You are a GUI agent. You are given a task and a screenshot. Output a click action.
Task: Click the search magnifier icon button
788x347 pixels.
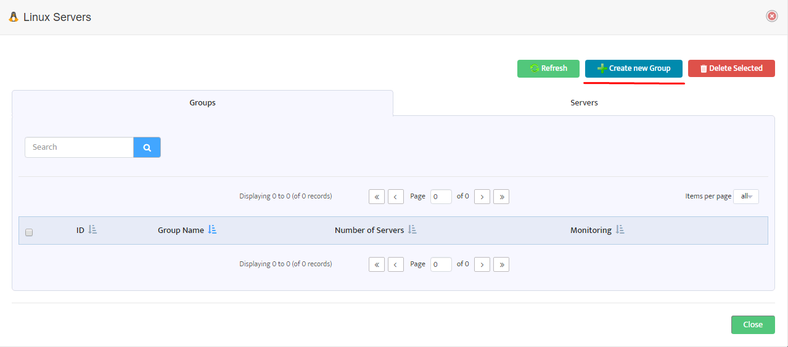click(x=147, y=147)
